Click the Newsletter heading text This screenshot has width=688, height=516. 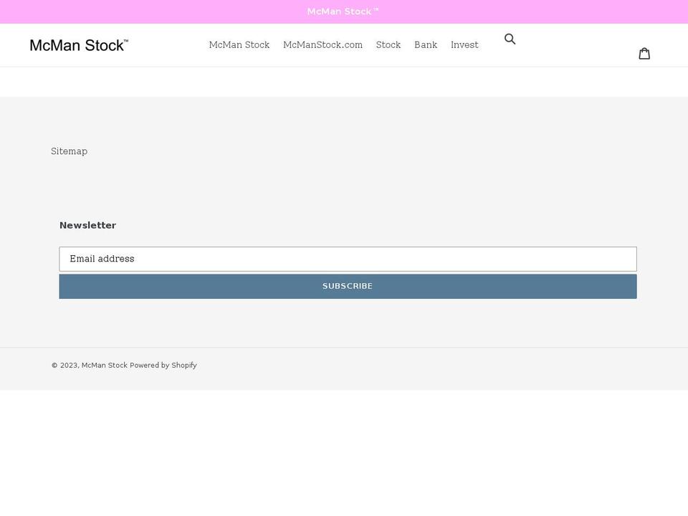[x=87, y=225]
